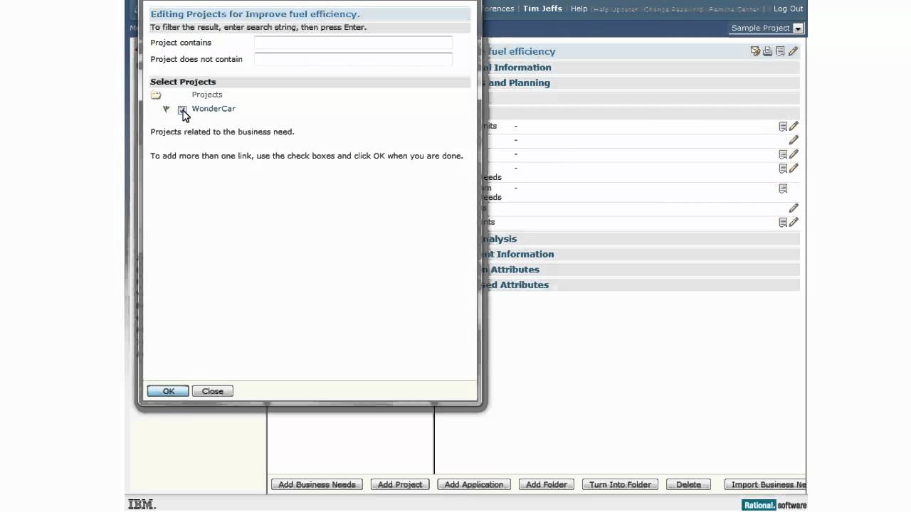Click the Delete button
Screen dimensions: 911x512
click(688, 484)
